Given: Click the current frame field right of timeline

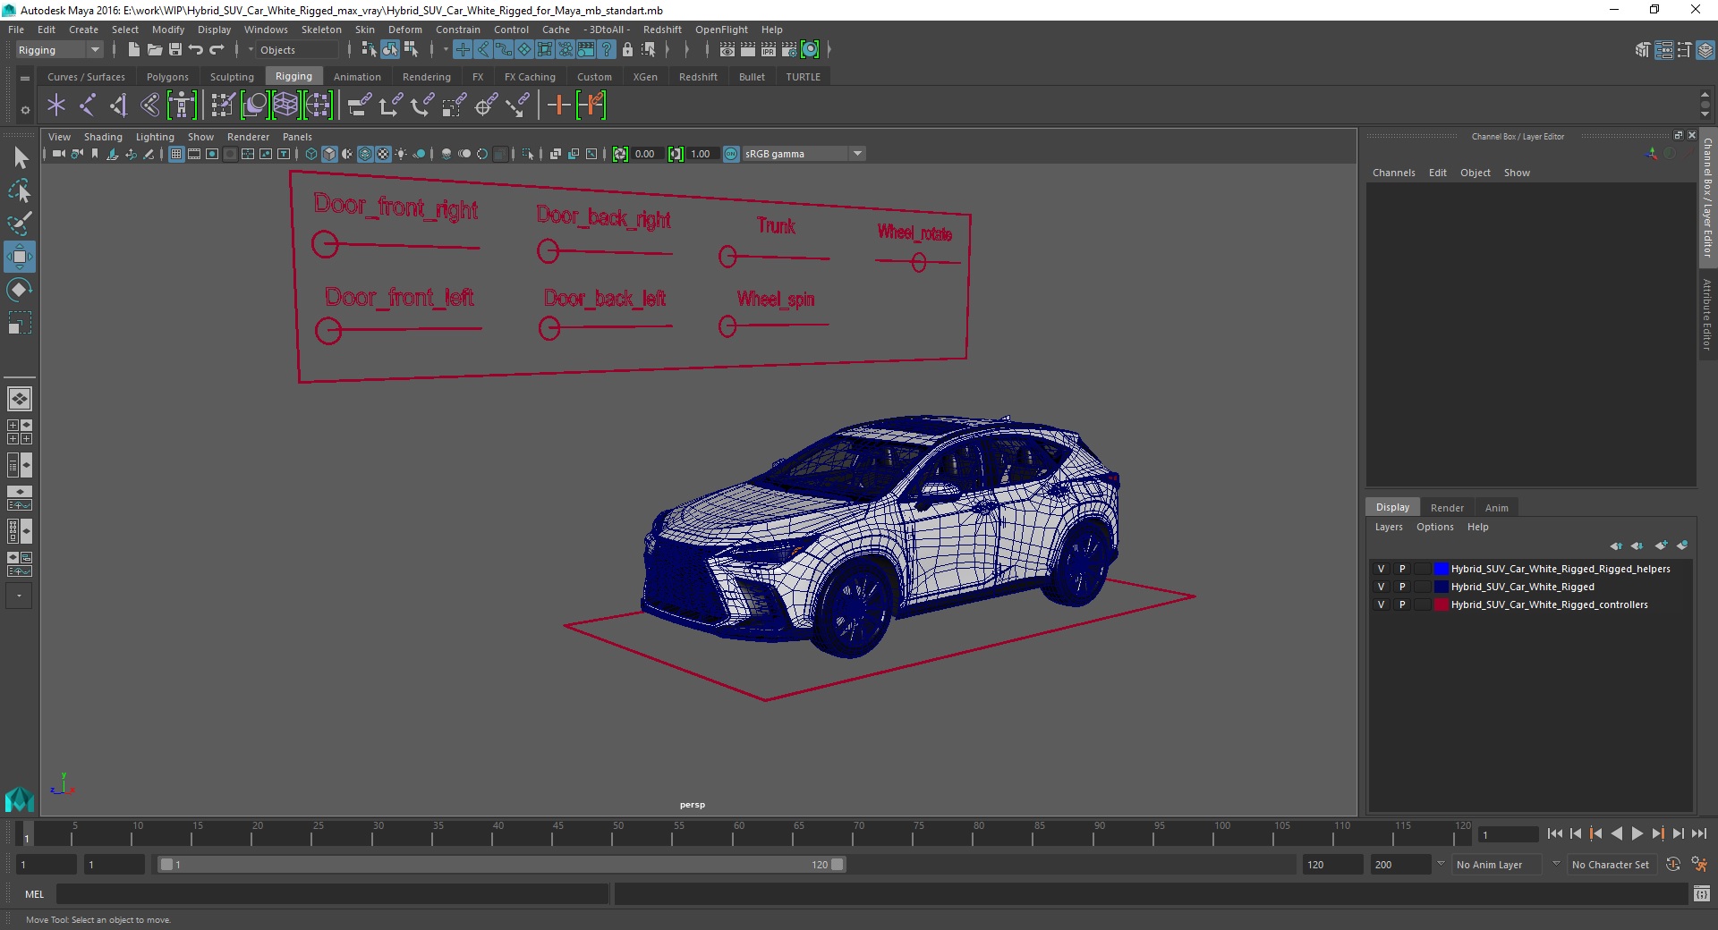Looking at the screenshot, I should click(x=1508, y=834).
